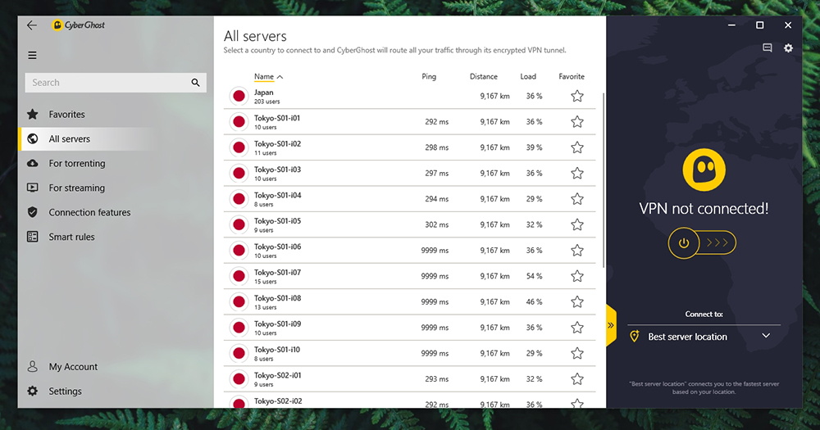Favorite server Tokyo-S01-i08
Viewport: 820px width, 430px height.
coord(577,302)
